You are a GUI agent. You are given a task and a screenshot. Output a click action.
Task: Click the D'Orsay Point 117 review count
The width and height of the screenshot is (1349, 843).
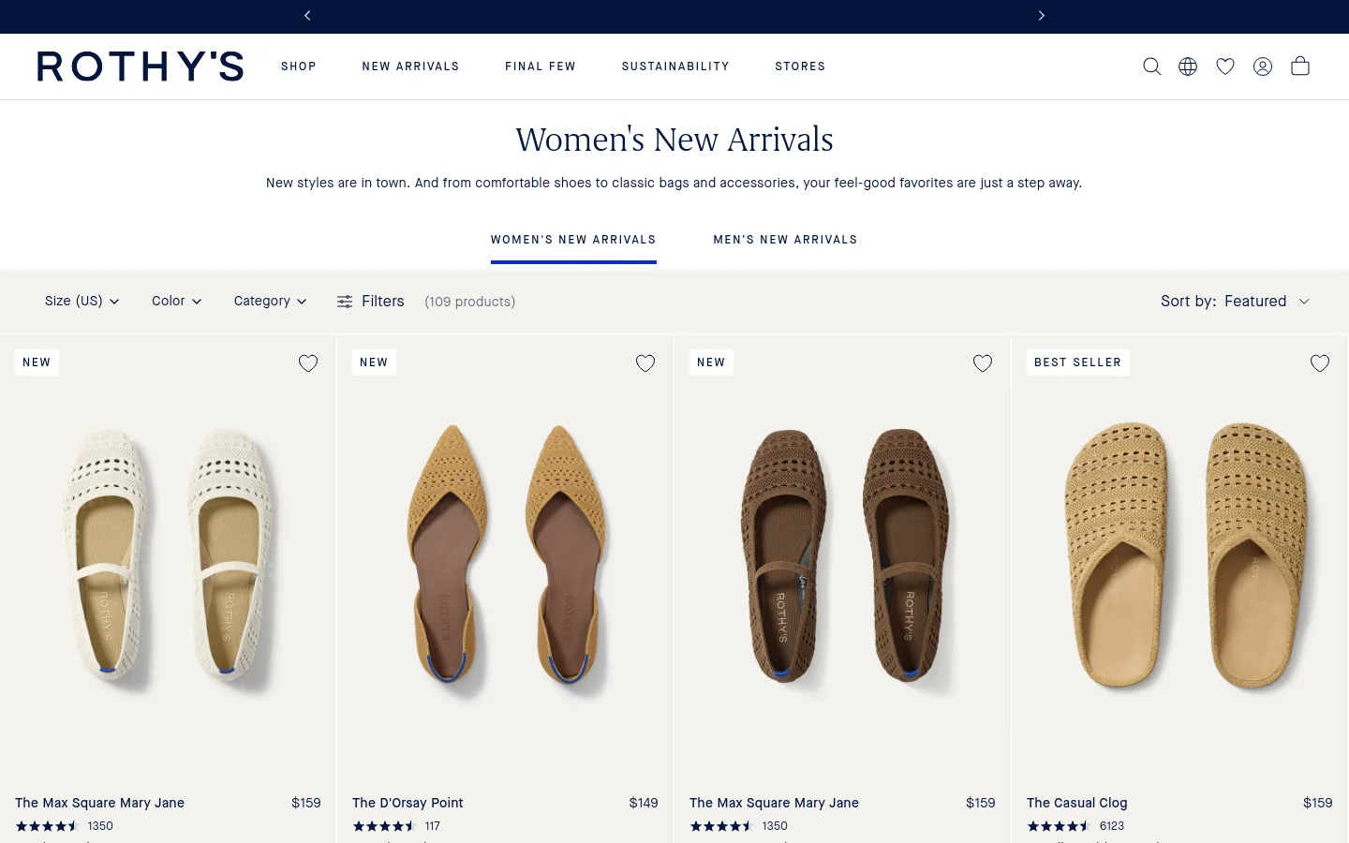click(x=432, y=826)
